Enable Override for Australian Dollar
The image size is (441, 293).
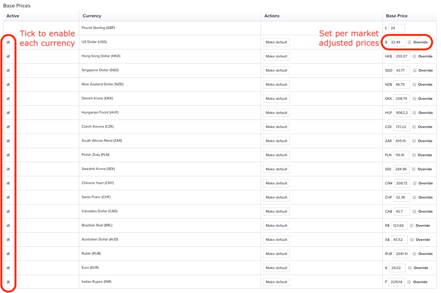coord(412,240)
